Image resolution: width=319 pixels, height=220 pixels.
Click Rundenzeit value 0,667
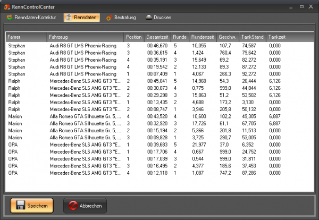(198, 151)
